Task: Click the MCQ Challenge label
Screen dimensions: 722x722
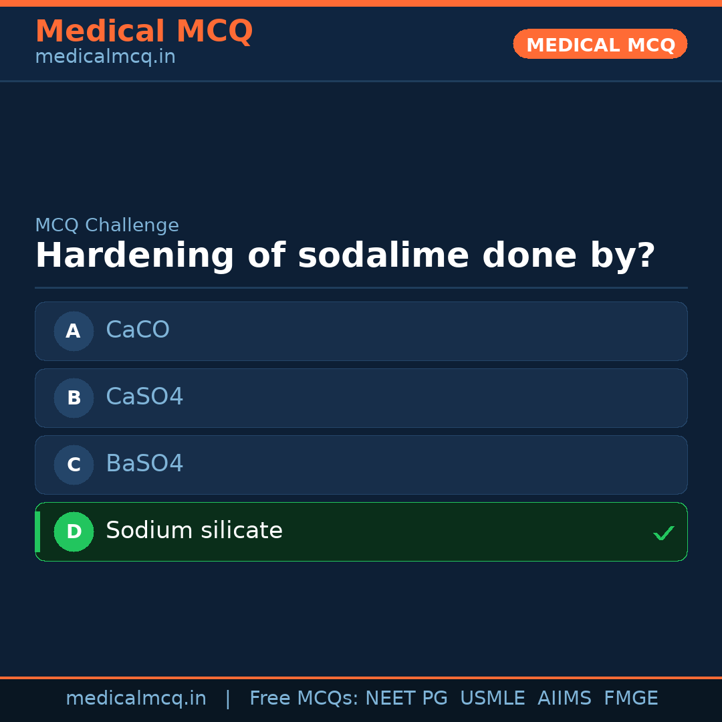Action: 107,226
